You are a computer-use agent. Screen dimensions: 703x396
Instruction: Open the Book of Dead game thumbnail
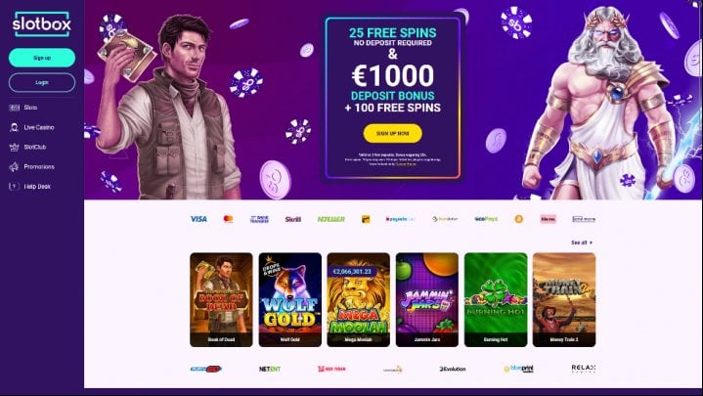click(221, 299)
